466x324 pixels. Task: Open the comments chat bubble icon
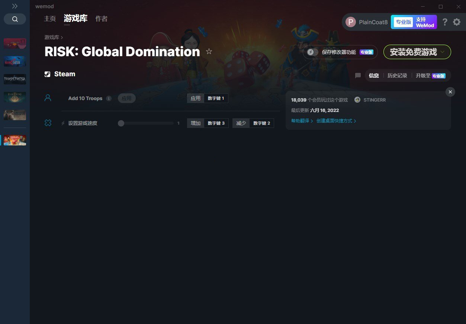[358, 76]
